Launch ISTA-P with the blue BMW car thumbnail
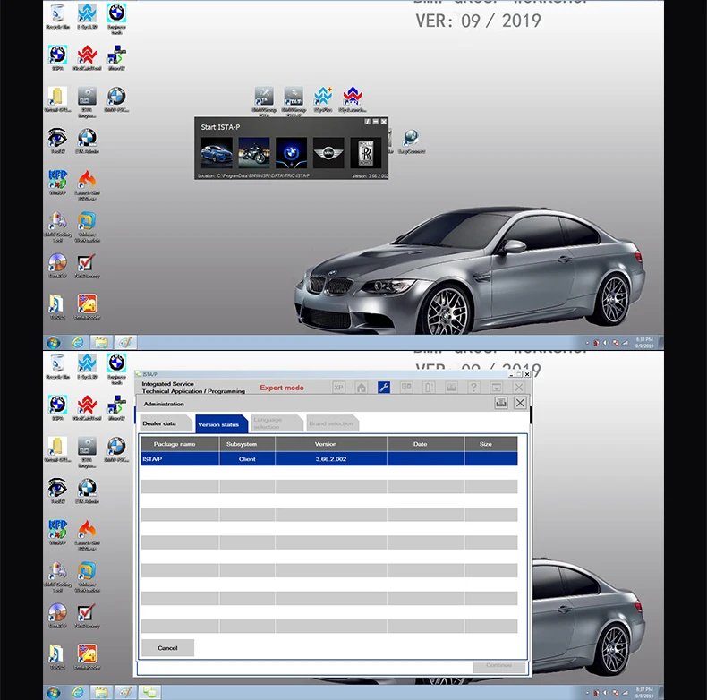 tap(217, 152)
